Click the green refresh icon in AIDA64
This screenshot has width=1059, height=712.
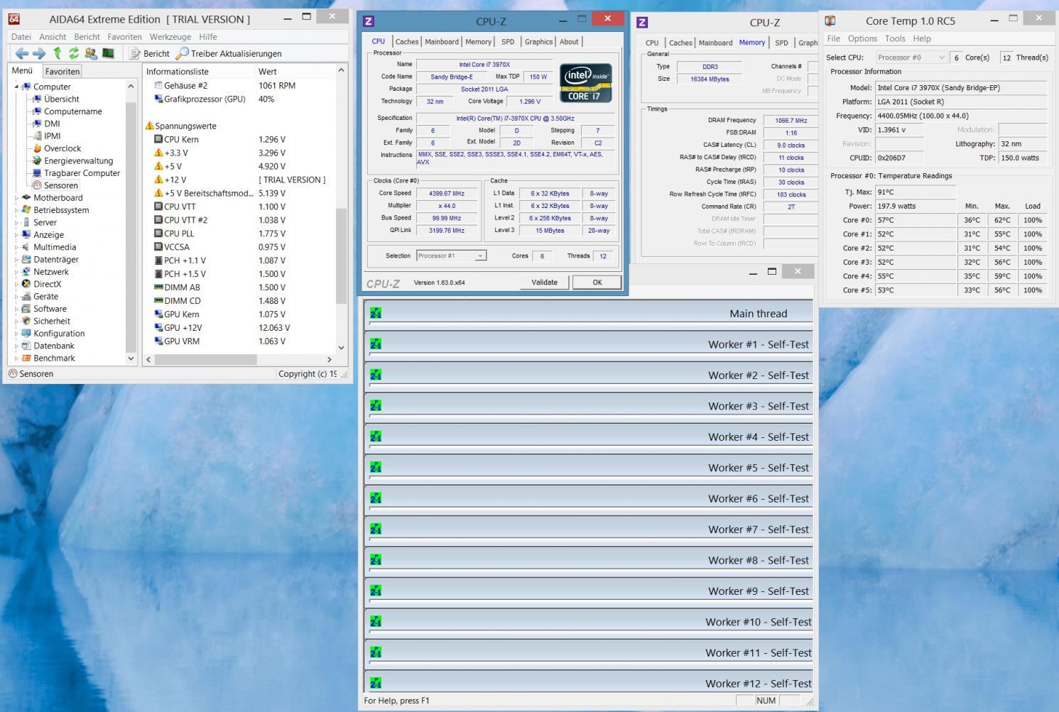73,53
